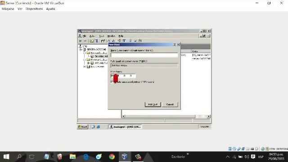Click the host clock showing 04:53 p.m.
This screenshot has width=288, height=162.
click(276, 157)
